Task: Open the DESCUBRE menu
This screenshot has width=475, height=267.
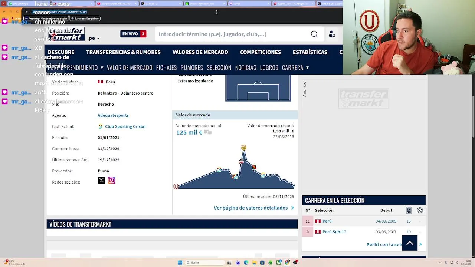Action: coord(61,52)
